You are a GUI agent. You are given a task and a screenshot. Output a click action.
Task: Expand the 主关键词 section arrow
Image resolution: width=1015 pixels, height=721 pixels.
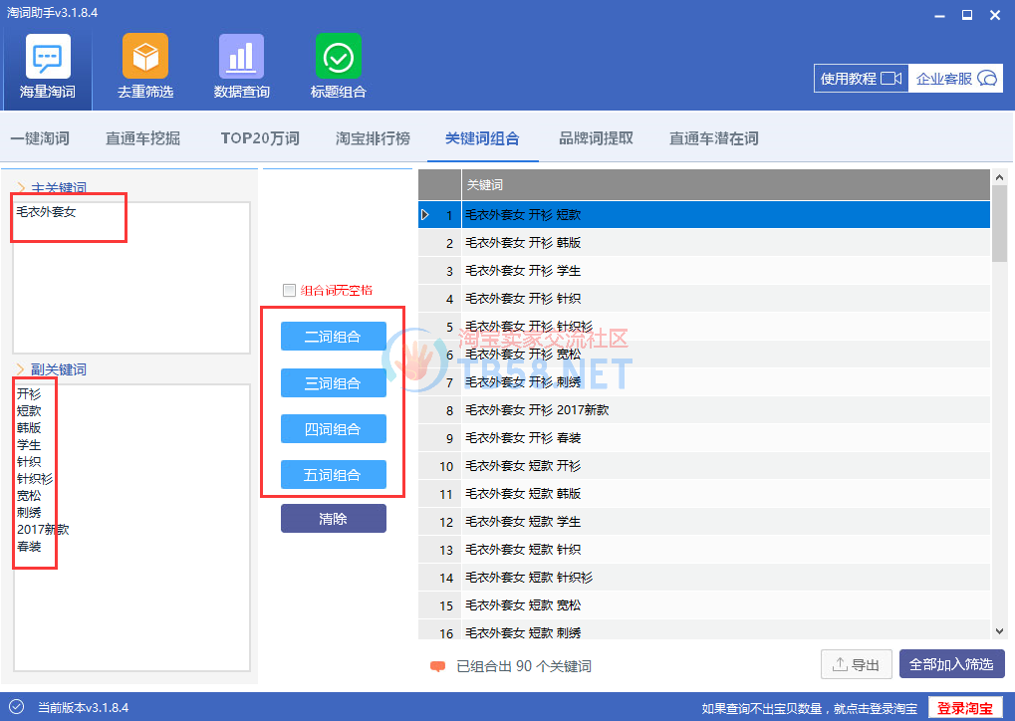pos(20,187)
